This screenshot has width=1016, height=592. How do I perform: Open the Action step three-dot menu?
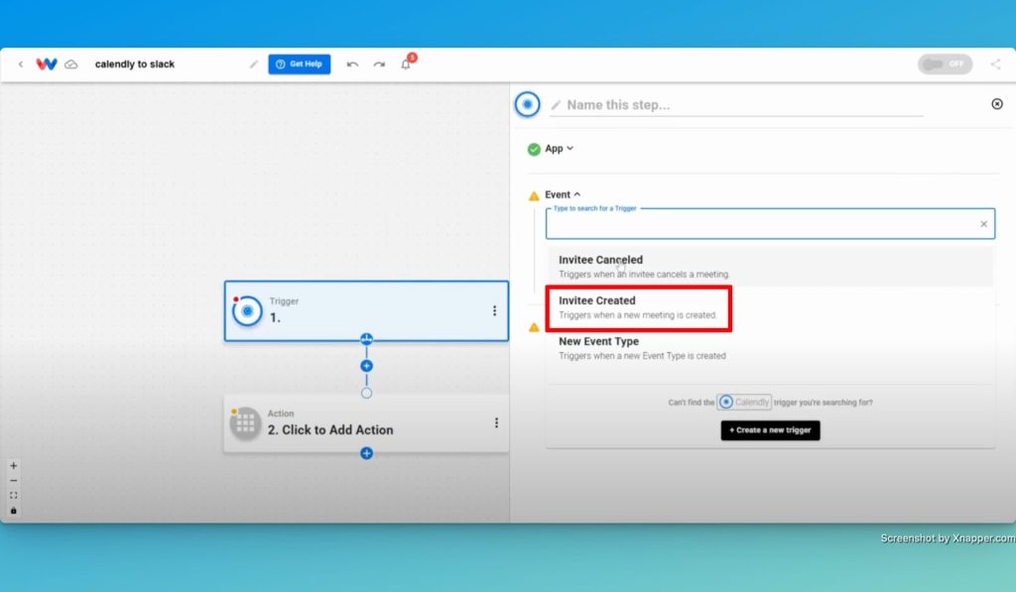pyautogui.click(x=496, y=423)
